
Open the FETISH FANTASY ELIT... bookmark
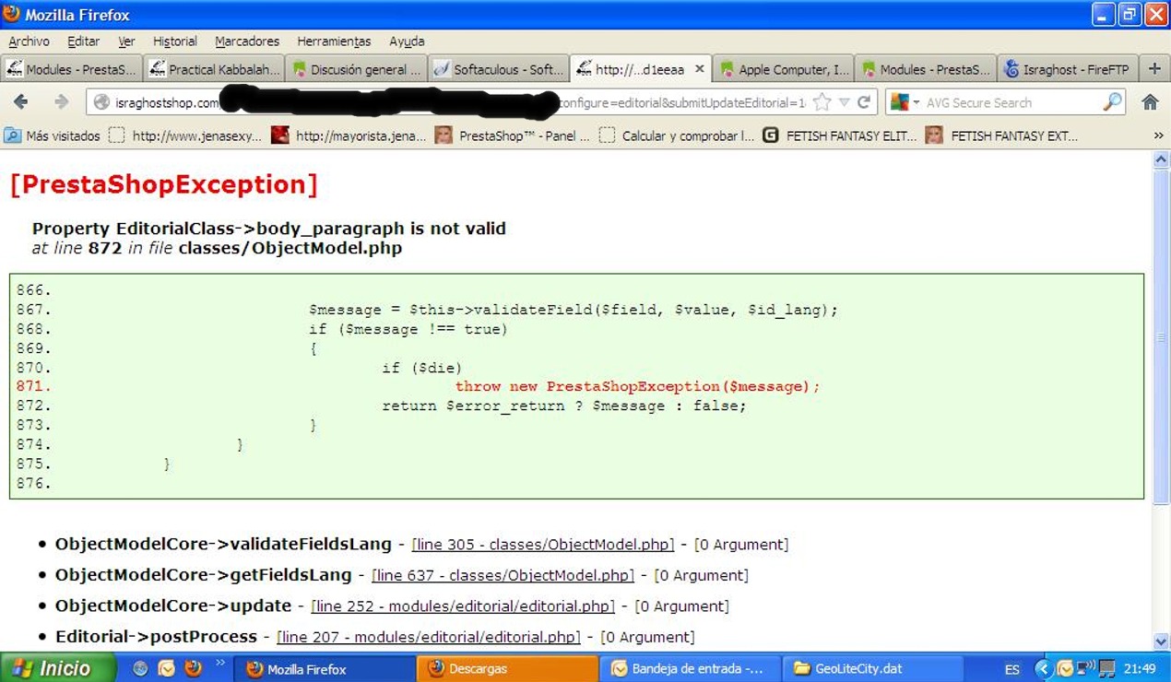[x=841, y=135]
